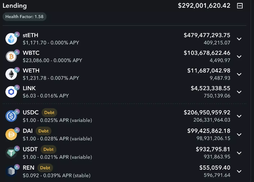Click the total lending balance amount
The width and height of the screenshot is (254, 182).
pyautogui.click(x=204, y=6)
